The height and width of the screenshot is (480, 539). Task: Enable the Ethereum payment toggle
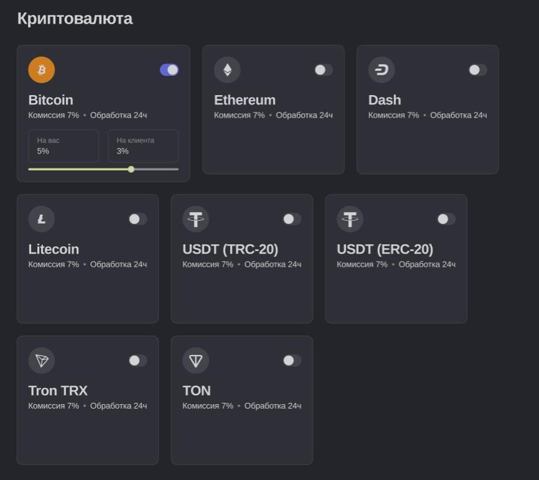click(x=323, y=70)
